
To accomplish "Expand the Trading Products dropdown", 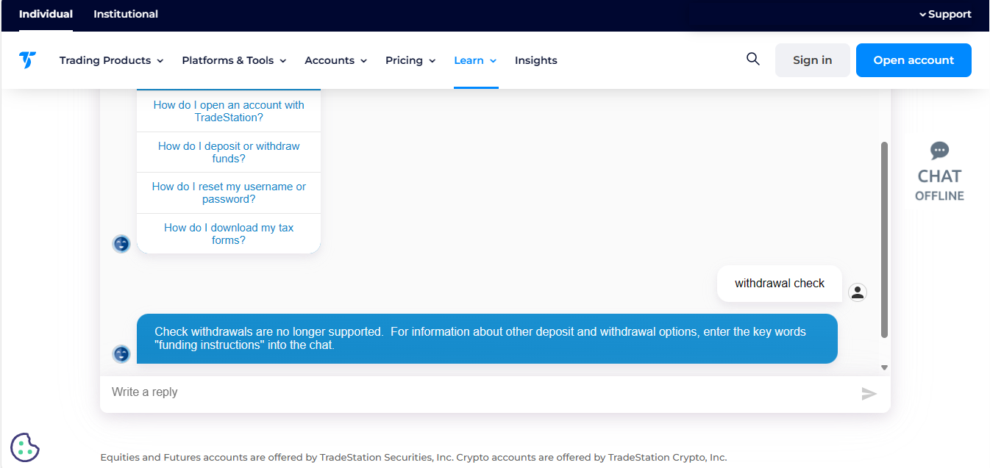I will tap(111, 60).
